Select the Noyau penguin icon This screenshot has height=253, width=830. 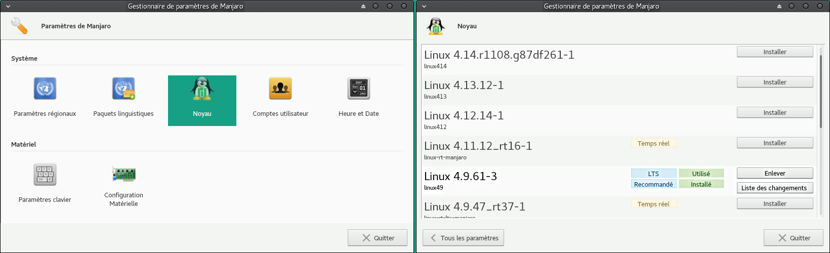(202, 89)
